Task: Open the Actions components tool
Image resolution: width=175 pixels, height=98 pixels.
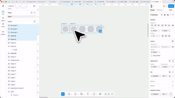Action: pos(100,94)
